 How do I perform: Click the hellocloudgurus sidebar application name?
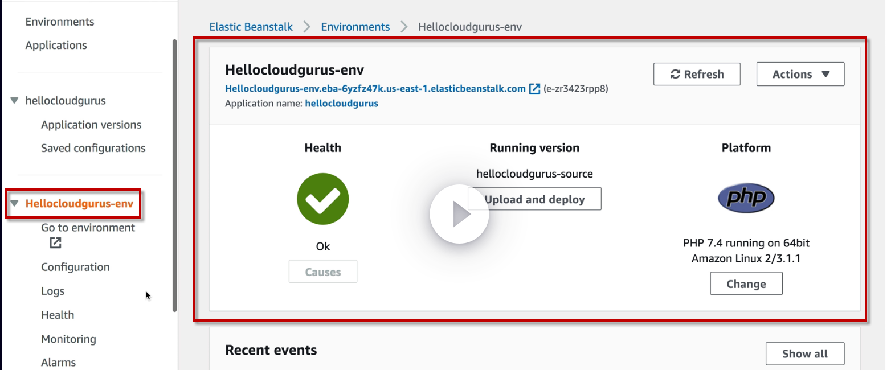tap(66, 101)
